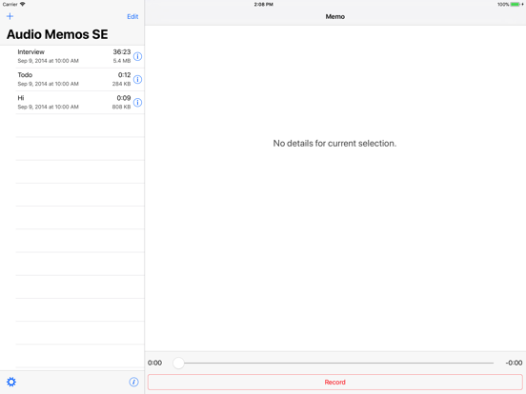Image resolution: width=526 pixels, height=394 pixels.
Task: Tap the plus icon to add a memo
Action: click(x=10, y=16)
